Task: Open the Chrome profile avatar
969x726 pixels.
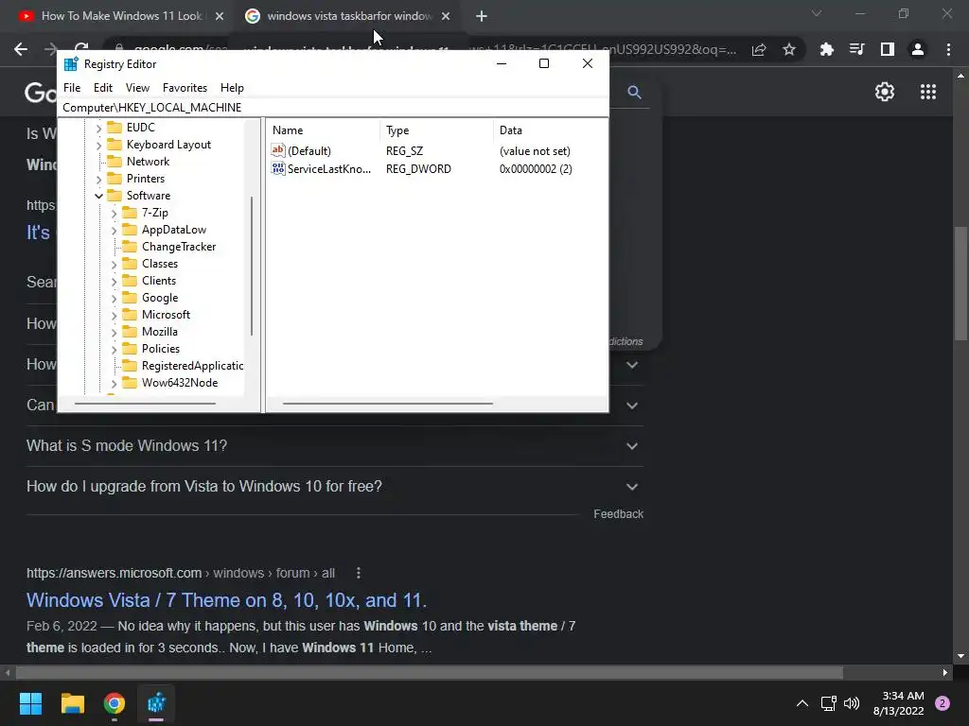Action: (918, 49)
